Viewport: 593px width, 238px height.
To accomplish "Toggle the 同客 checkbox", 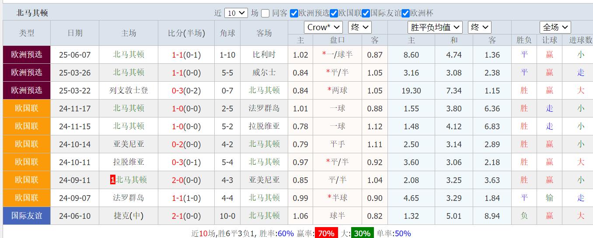I will click(265, 13).
